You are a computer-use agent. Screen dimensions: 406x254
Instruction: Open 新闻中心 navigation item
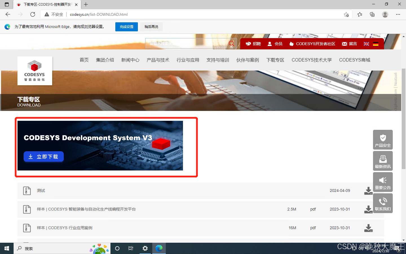[x=130, y=60]
